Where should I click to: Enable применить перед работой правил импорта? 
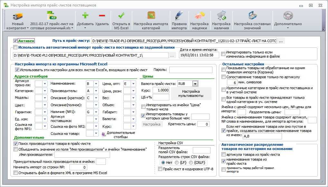[223, 169]
